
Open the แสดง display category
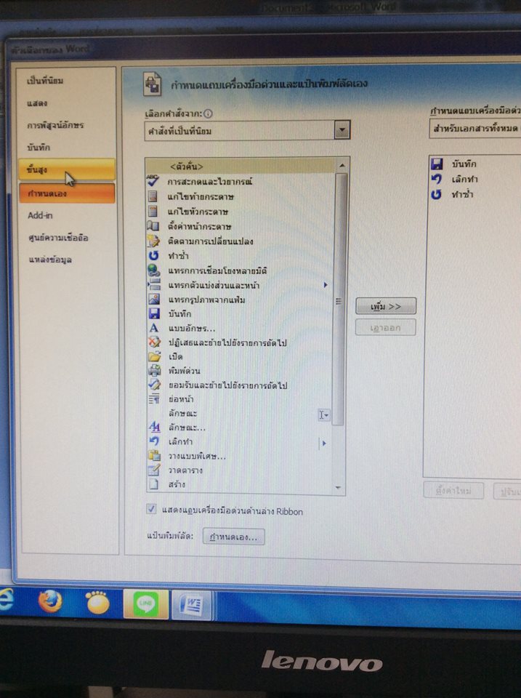coord(37,103)
